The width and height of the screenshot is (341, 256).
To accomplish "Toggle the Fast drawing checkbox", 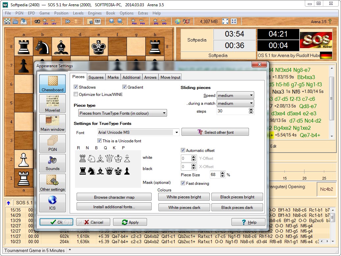I will 183,183.
